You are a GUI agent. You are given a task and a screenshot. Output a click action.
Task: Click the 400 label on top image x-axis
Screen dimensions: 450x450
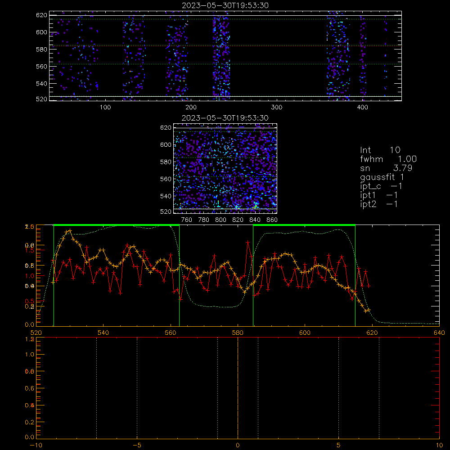(x=362, y=108)
